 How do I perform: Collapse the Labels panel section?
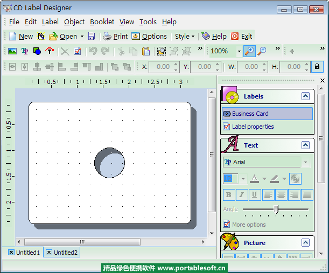click(x=305, y=96)
